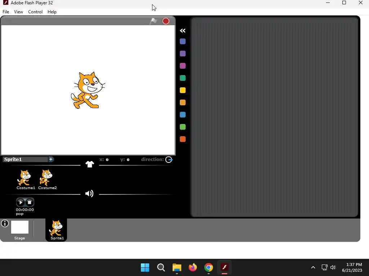Select the purple Looks category square
369x276 pixels.
click(183, 54)
